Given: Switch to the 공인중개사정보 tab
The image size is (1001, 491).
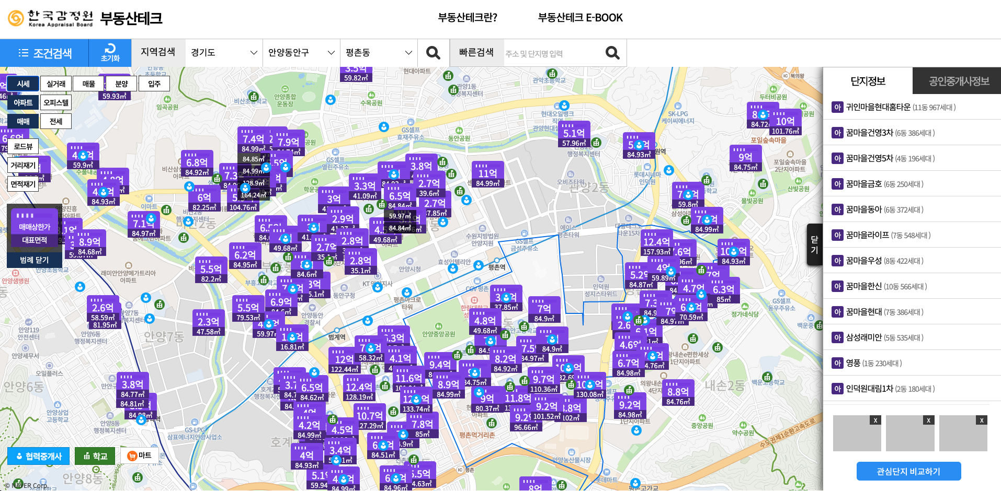Looking at the screenshot, I should pos(957,81).
